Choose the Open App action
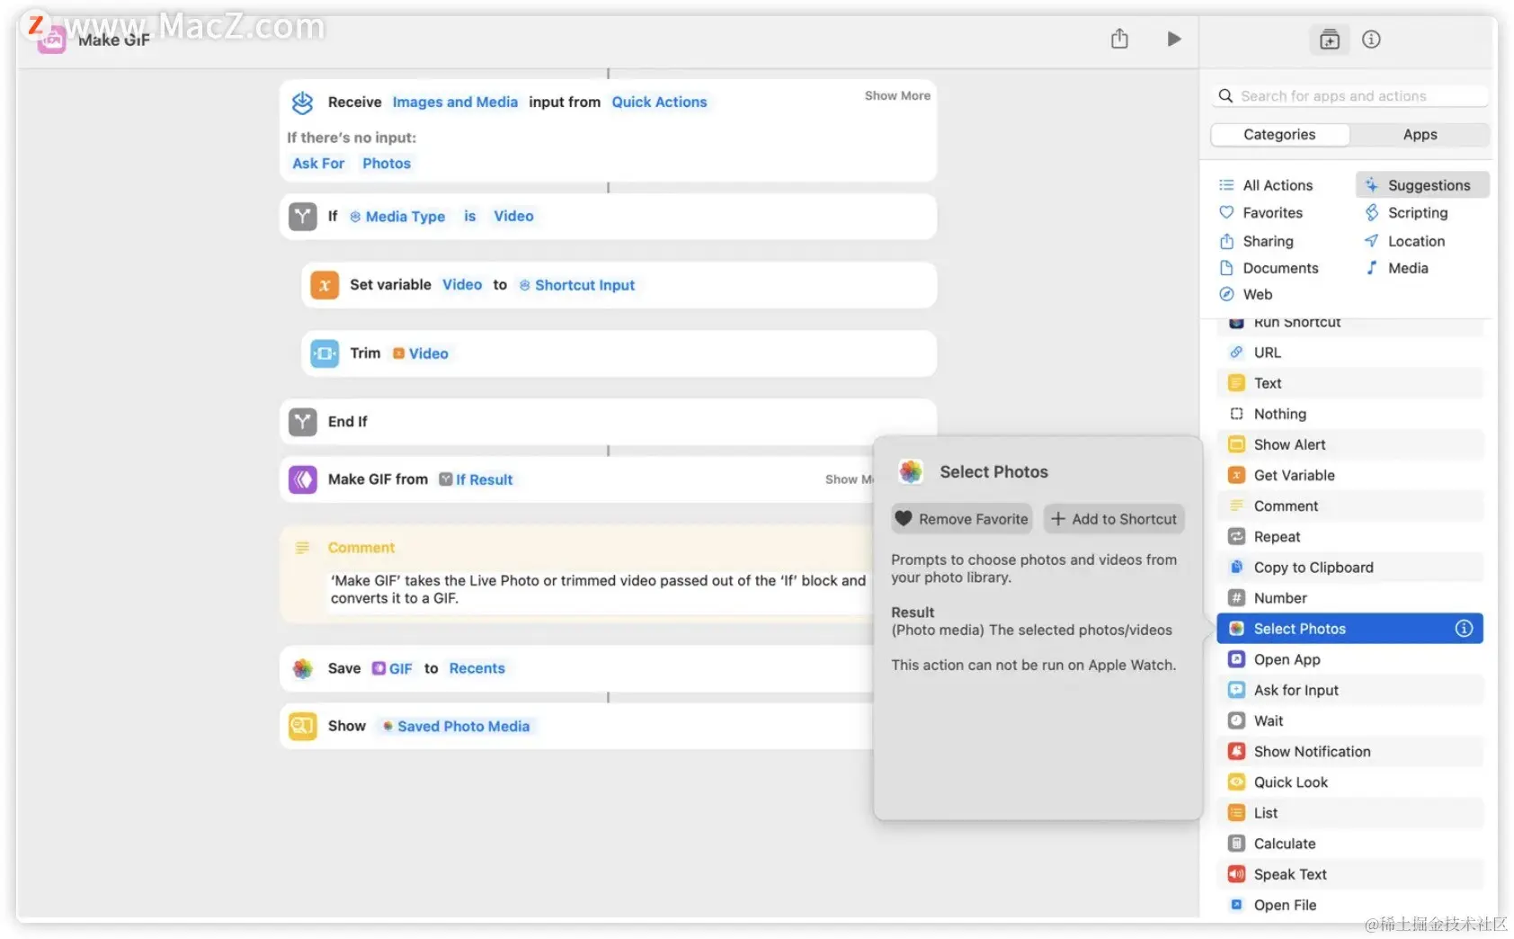The height and width of the screenshot is (939, 1514). (x=1349, y=659)
